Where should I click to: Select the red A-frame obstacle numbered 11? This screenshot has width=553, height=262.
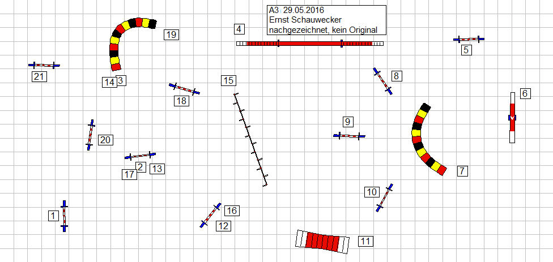click(x=322, y=241)
